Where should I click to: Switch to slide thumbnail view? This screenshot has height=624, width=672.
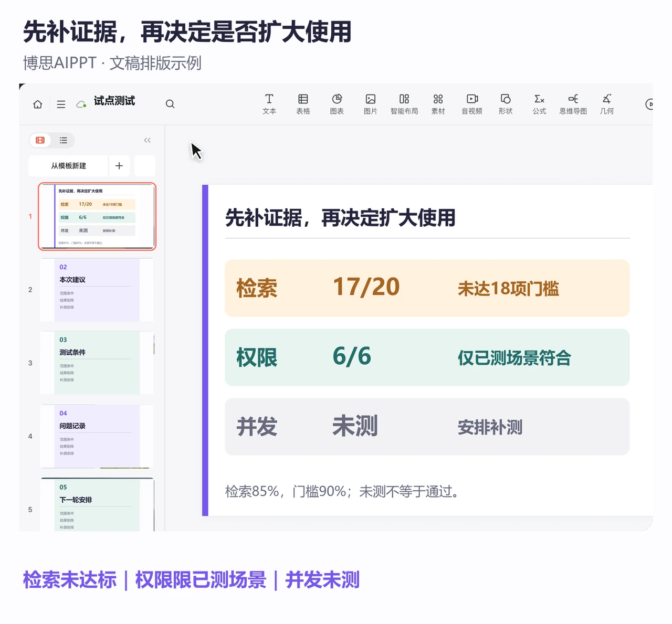tap(40, 140)
